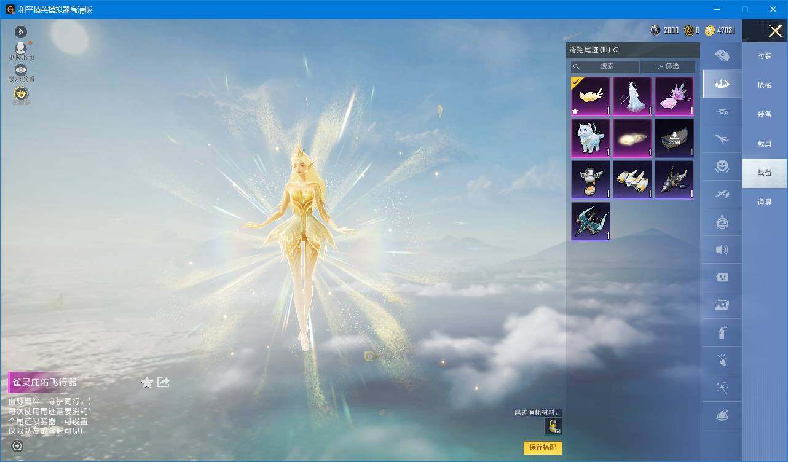Select the white ice figure trail thumbnail
Image resolution: width=788 pixels, height=462 pixels.
click(x=632, y=96)
